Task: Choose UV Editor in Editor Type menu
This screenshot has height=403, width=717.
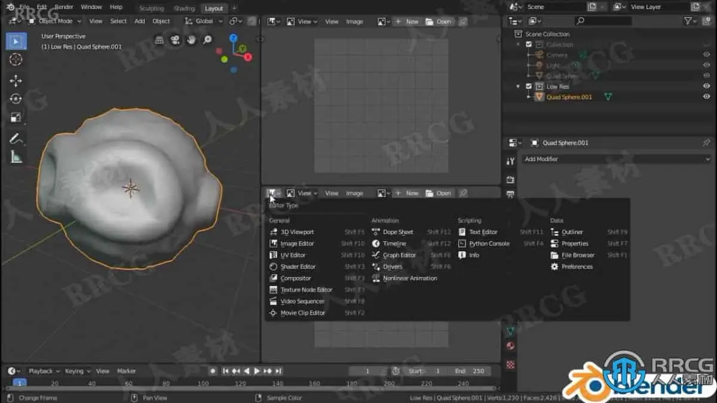Action: tap(293, 255)
